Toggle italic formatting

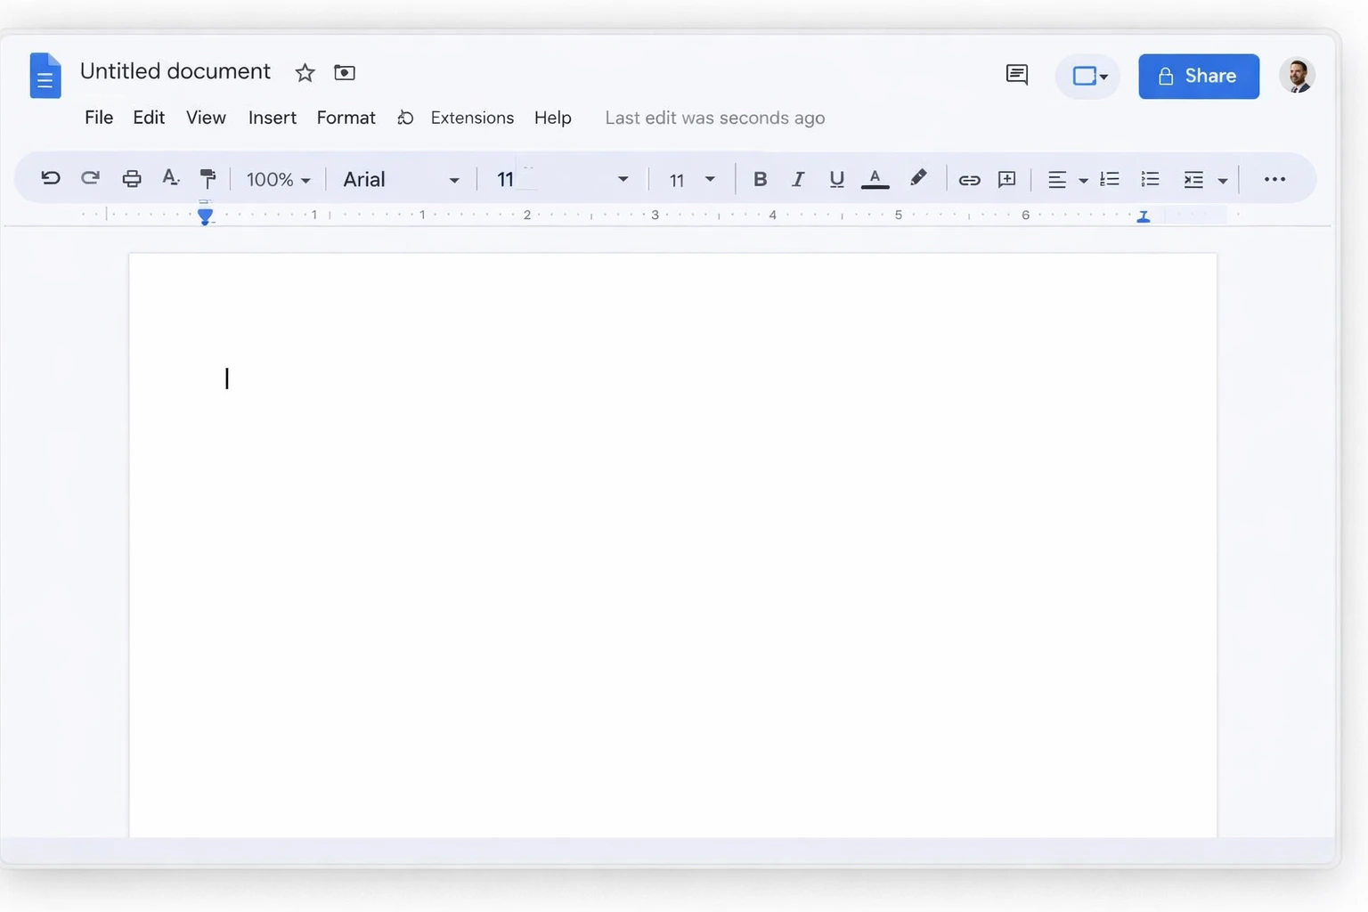point(798,179)
